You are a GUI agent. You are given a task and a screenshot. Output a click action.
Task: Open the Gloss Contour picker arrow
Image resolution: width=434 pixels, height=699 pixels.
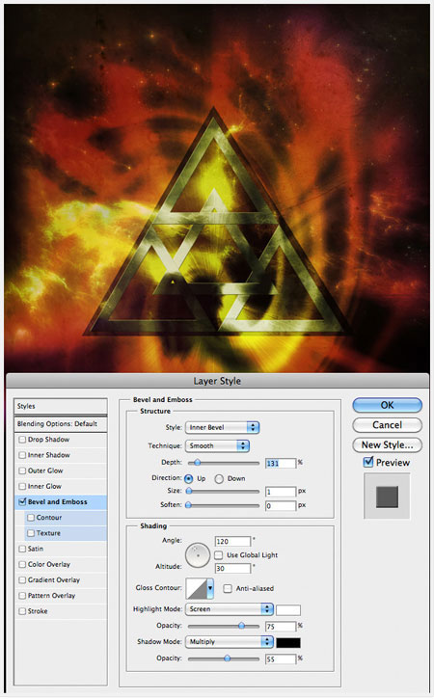click(210, 588)
